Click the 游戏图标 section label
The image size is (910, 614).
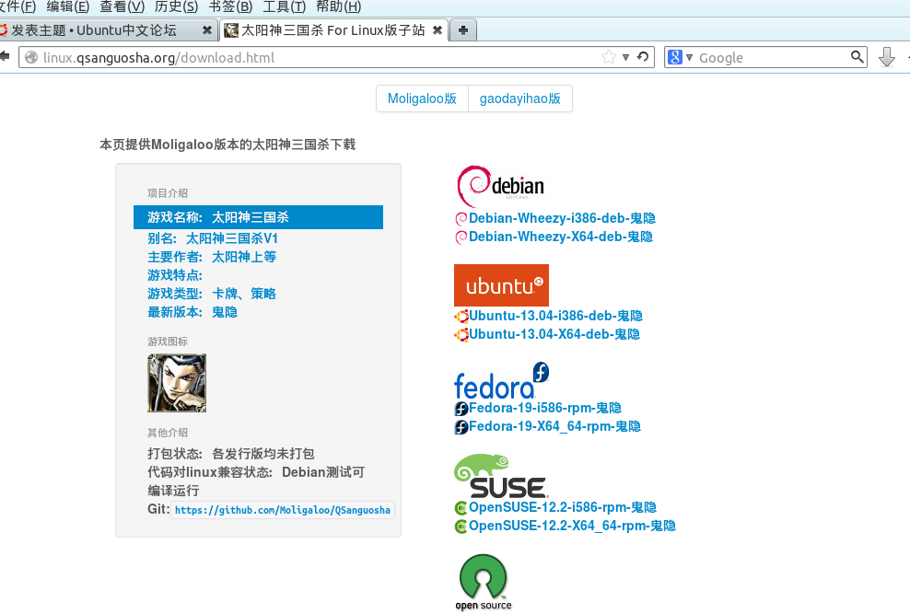(x=168, y=342)
